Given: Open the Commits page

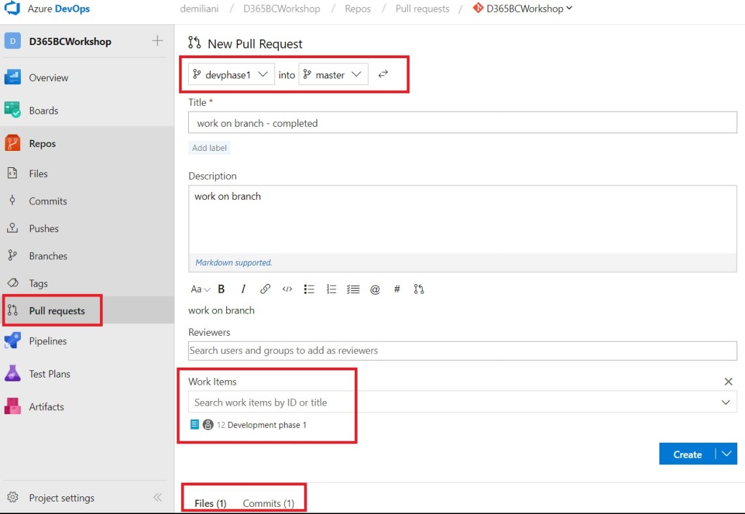Looking at the screenshot, I should point(48,201).
